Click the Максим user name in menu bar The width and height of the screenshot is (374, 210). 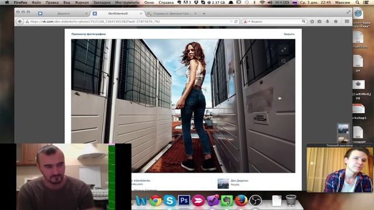pyautogui.click(x=342, y=2)
